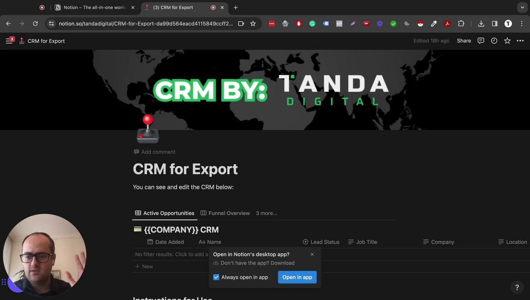Open the purple starburst extension icon
The width and height of the screenshot is (530, 300).
pos(380,24)
